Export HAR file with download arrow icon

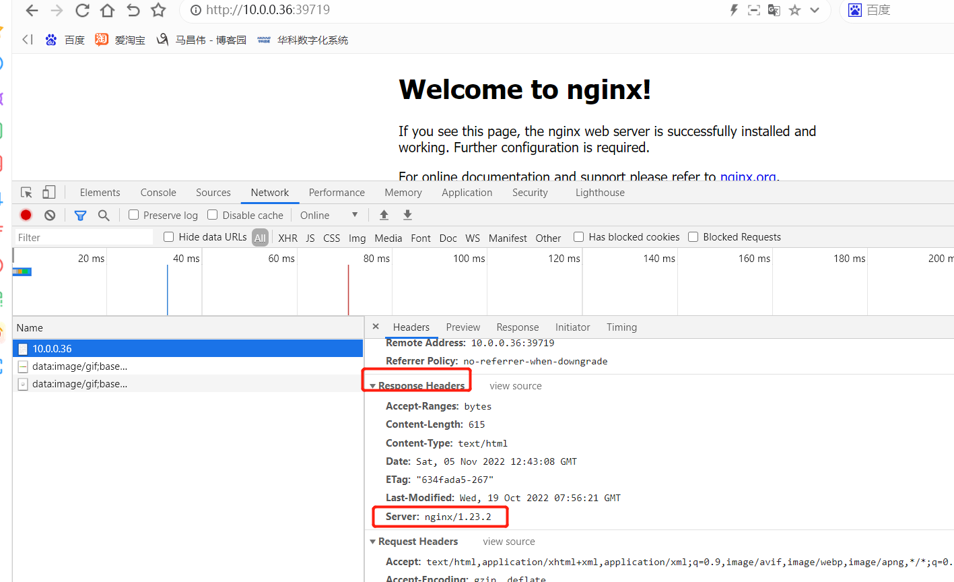pos(407,215)
